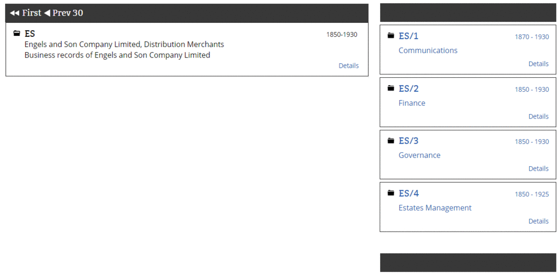Select the Finance series title
The height and width of the screenshot is (278, 560).
tap(412, 103)
